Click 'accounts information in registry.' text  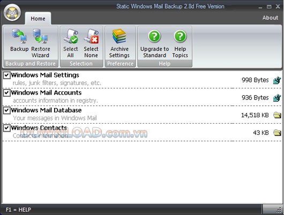pyautogui.click(x=55, y=101)
